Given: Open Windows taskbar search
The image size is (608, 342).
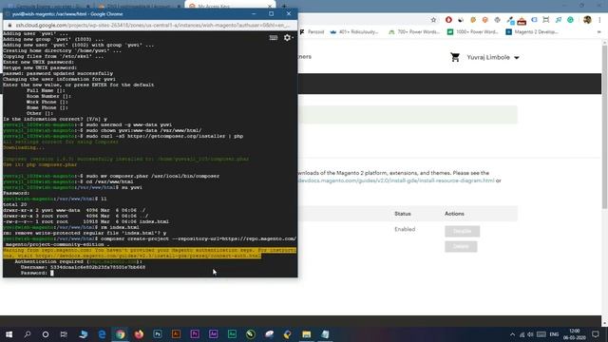Looking at the screenshot, I should [x=28, y=334].
